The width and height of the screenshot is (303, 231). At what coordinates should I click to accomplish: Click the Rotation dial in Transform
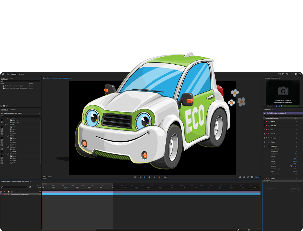(x=291, y=166)
